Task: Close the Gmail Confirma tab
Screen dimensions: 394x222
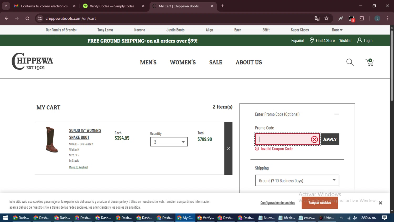Action: [74, 6]
